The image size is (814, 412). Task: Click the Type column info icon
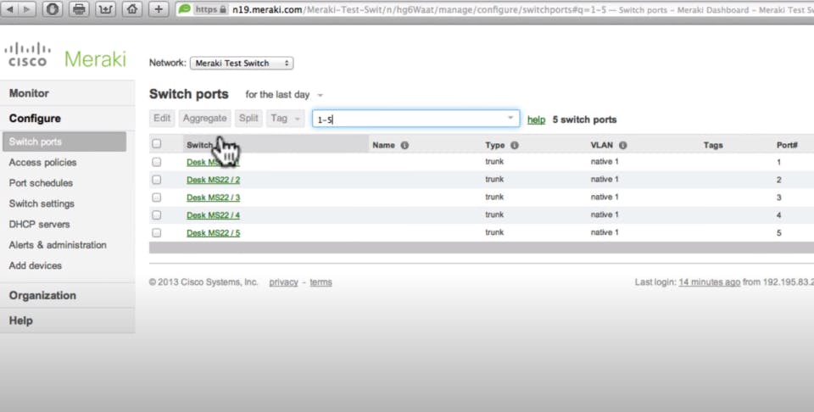pyautogui.click(x=515, y=145)
